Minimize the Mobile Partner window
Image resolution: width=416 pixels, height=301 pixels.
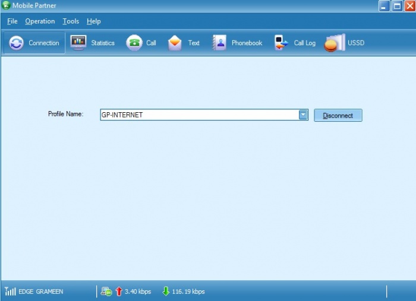384,5
